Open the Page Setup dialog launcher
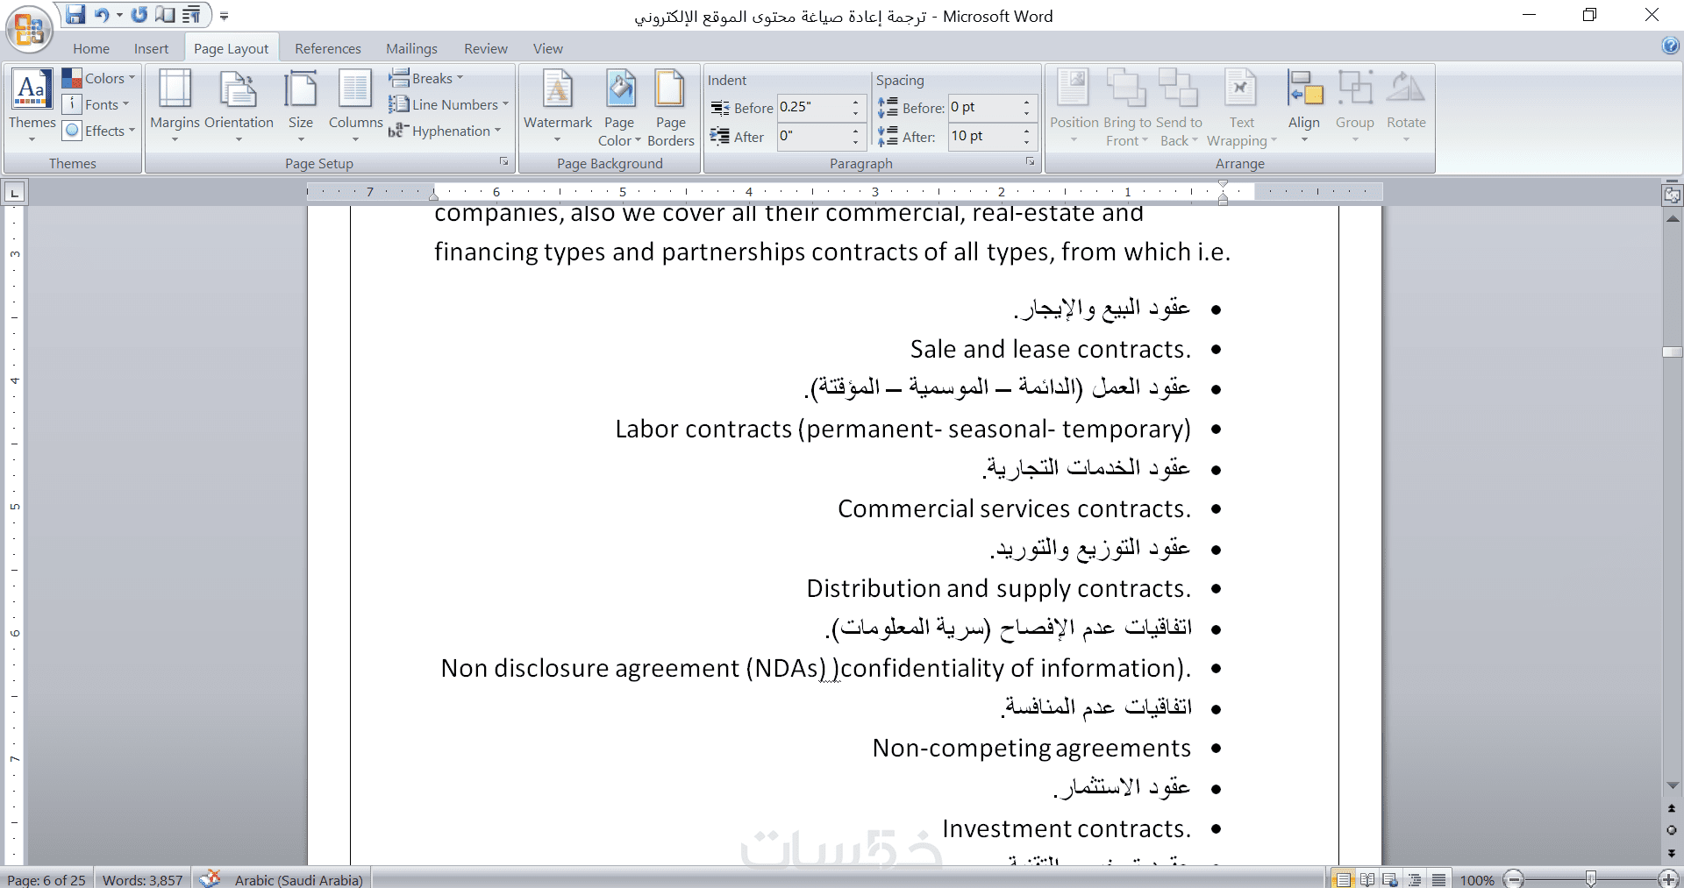This screenshot has height=888, width=1684. click(504, 161)
